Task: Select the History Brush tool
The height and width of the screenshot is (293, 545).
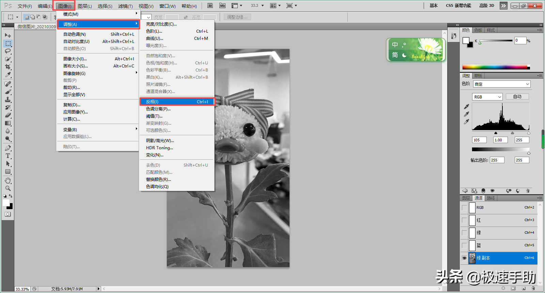Action: pos(8,107)
